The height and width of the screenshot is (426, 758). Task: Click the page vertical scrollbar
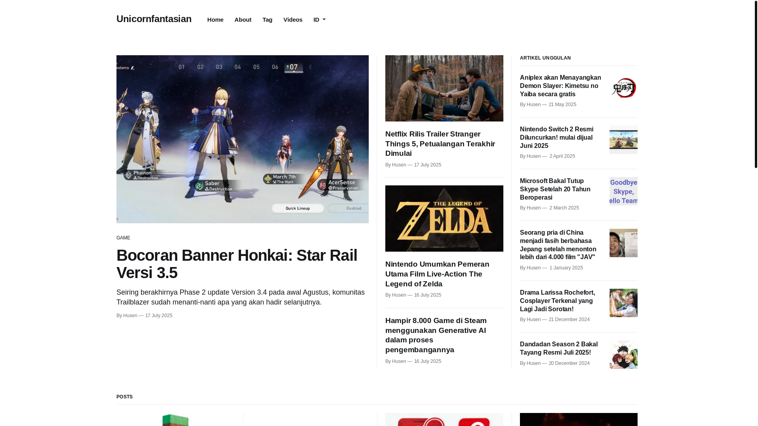756,85
